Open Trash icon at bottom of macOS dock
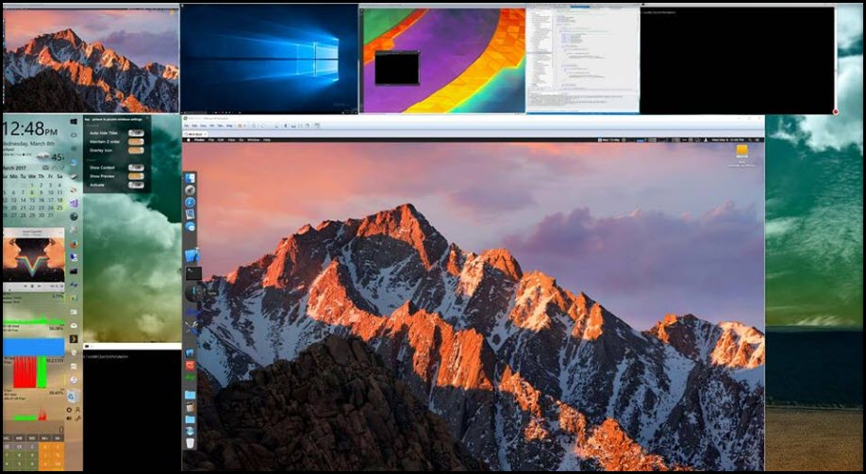Viewport: 866px width, 474px height. click(190, 443)
